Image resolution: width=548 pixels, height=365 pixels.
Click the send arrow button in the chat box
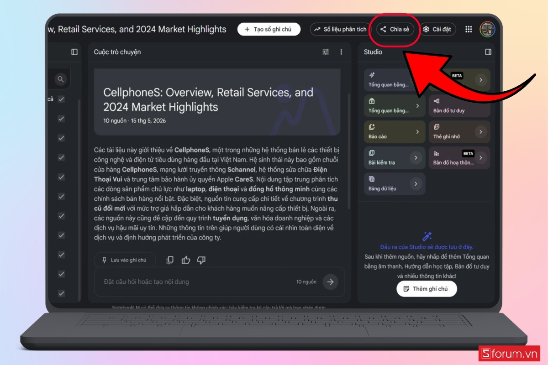[331, 282]
